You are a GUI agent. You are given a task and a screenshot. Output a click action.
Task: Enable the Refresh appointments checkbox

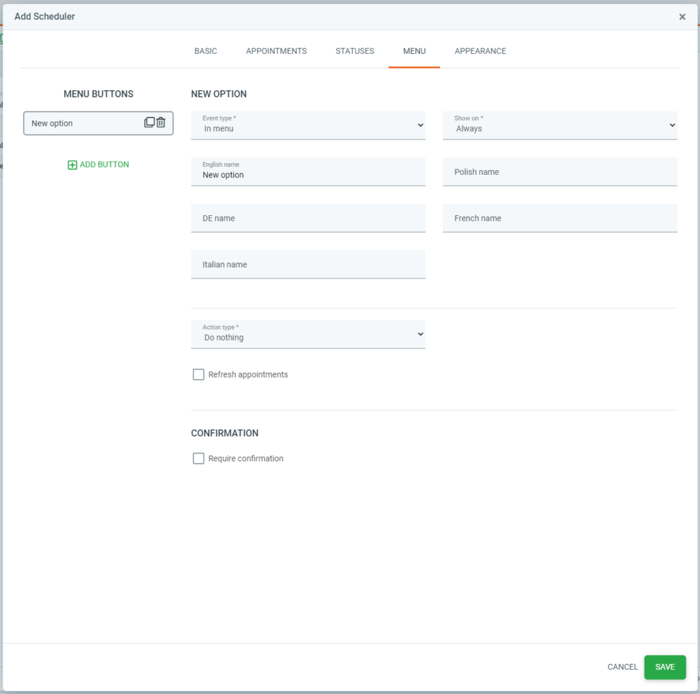tap(199, 375)
